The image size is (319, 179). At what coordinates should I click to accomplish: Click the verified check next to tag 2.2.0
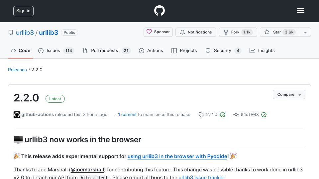coord(223,115)
